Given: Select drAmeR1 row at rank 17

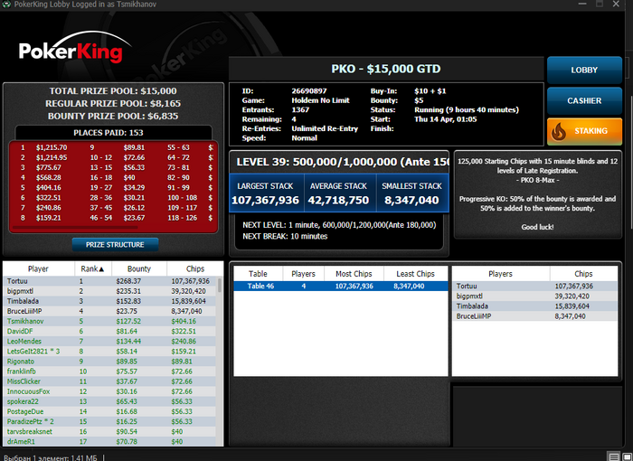Looking at the screenshot, I should [x=110, y=442].
